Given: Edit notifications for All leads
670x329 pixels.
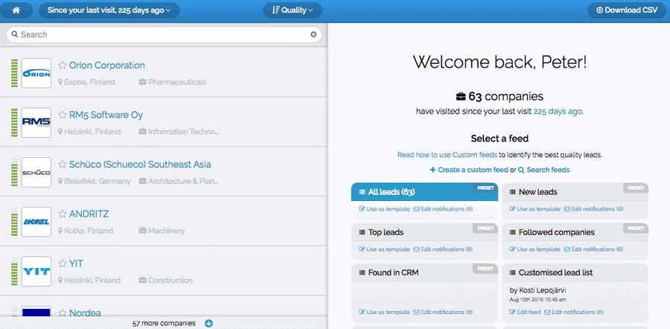Looking at the screenshot, I should tap(443, 209).
